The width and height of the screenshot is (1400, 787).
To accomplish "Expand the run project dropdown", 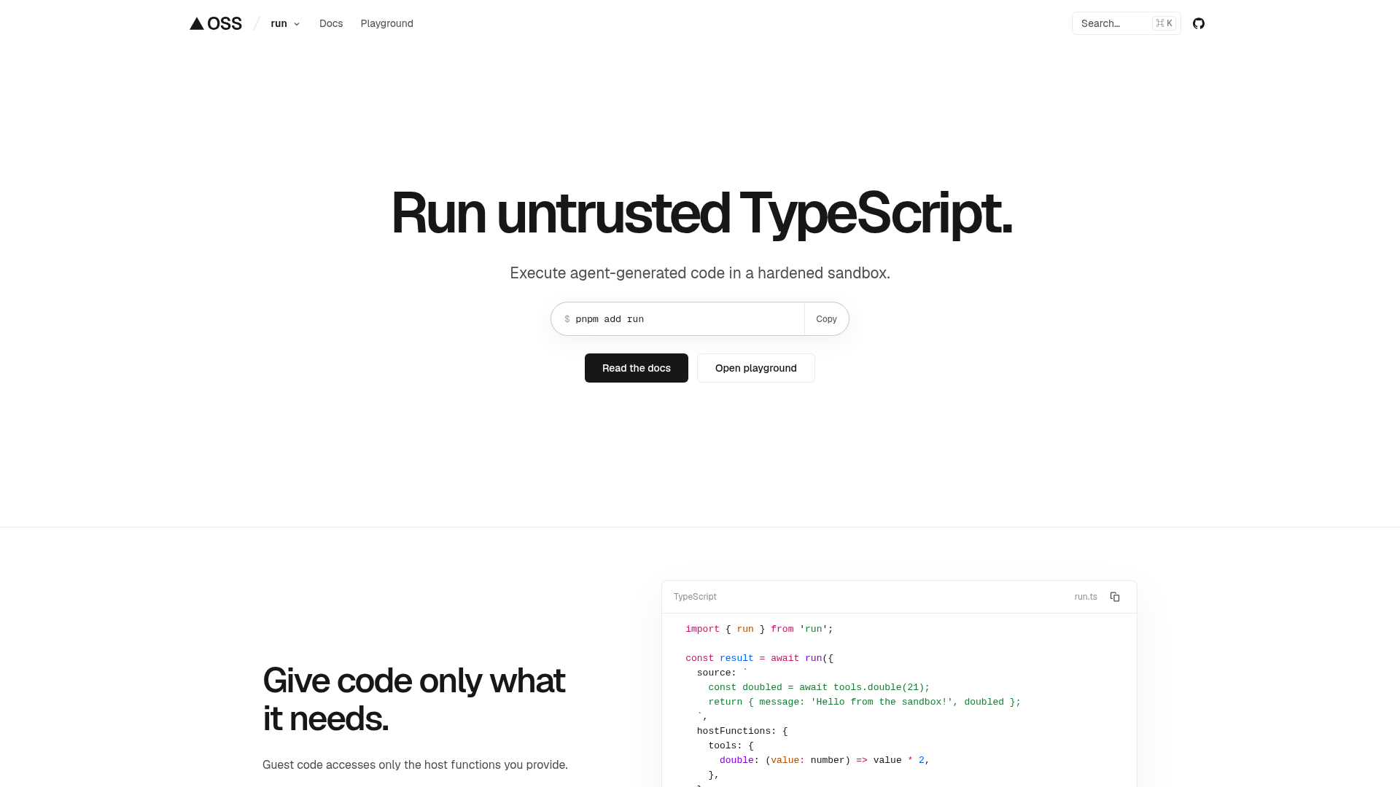I will click(285, 23).
